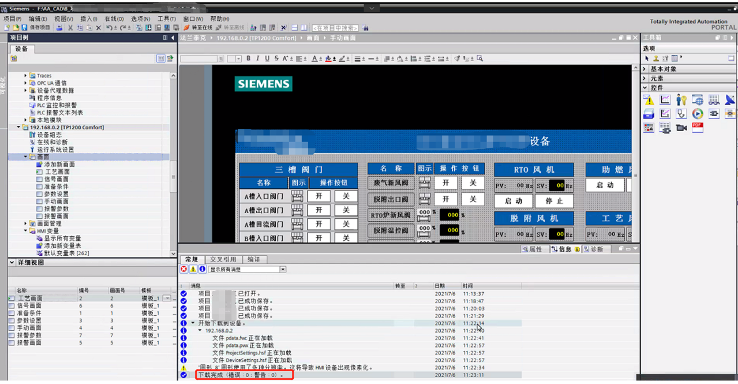Click the undo arrow icon
738x384 pixels.
pyautogui.click(x=109, y=28)
